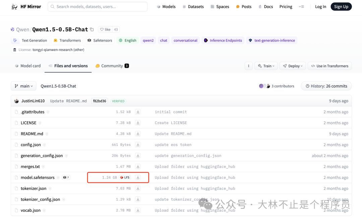The image size is (362, 219).
Task: Toggle like on the Qwen1.5-0.5B-Chat model
Action: tap(105, 30)
